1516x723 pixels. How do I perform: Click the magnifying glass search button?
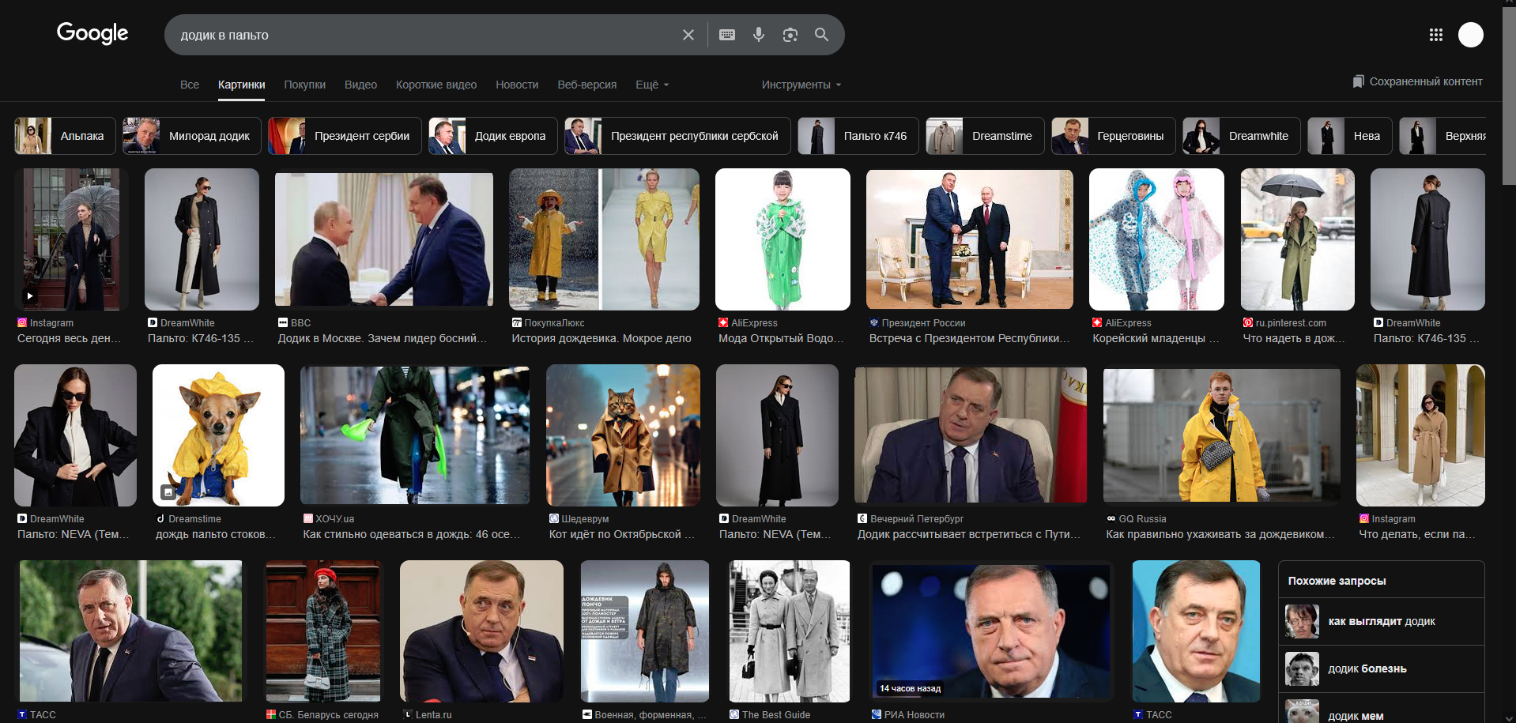[x=821, y=35]
